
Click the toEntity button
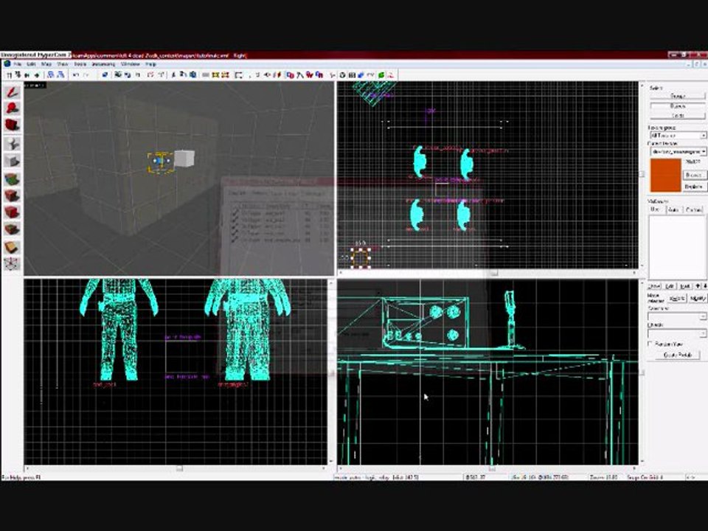click(698, 298)
